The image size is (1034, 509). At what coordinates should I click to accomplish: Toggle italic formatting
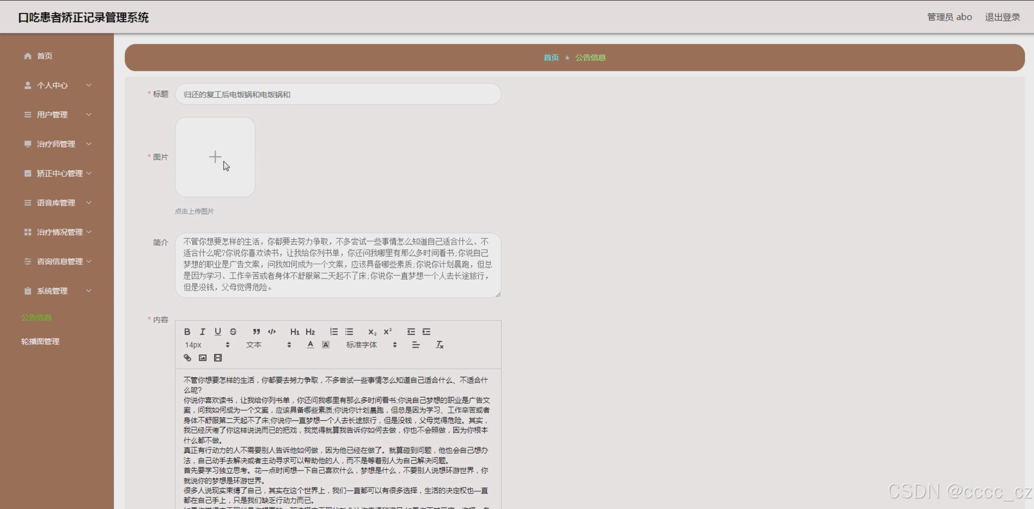[202, 332]
